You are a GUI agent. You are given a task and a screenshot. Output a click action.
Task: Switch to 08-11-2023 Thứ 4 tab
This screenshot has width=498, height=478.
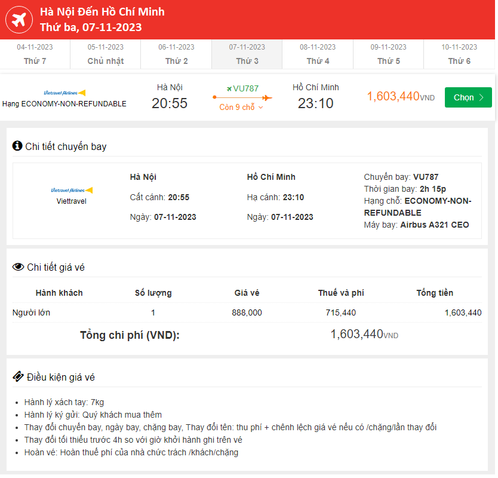(318, 54)
